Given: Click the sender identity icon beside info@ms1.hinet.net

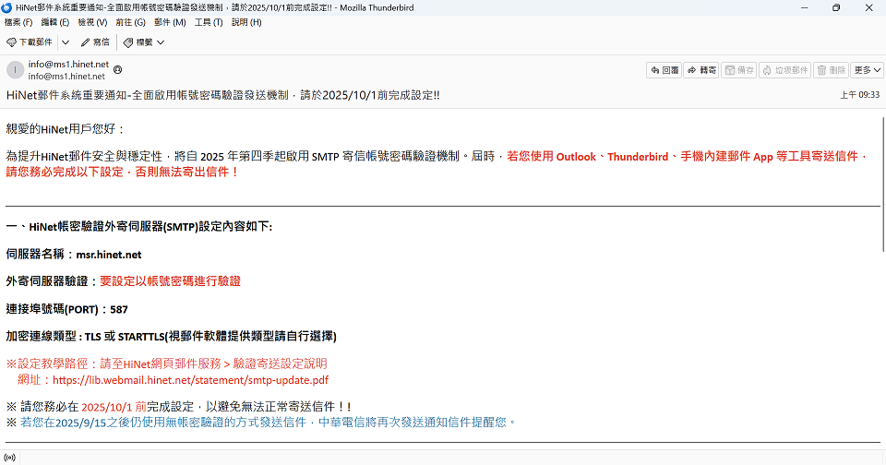Looking at the screenshot, I should (x=117, y=69).
